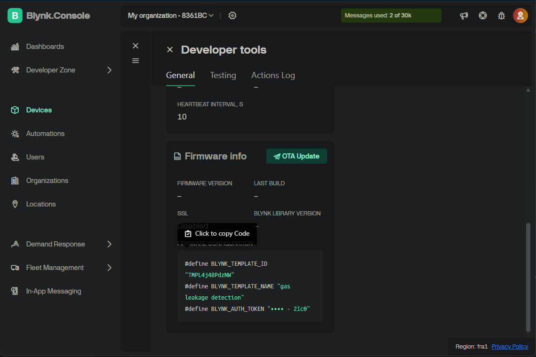Click the hamburger menu icon
This screenshot has width=536, height=357.
point(136,61)
